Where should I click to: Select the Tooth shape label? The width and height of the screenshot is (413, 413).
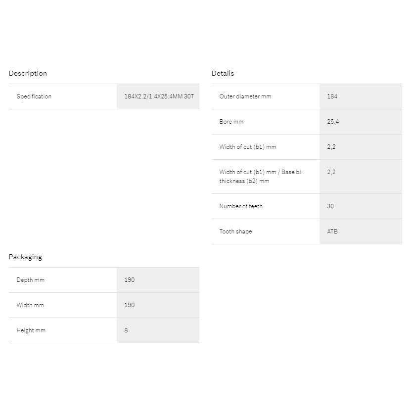pos(235,231)
